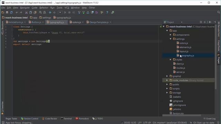Open the Event Log
221x124 pixels.
click(210, 118)
